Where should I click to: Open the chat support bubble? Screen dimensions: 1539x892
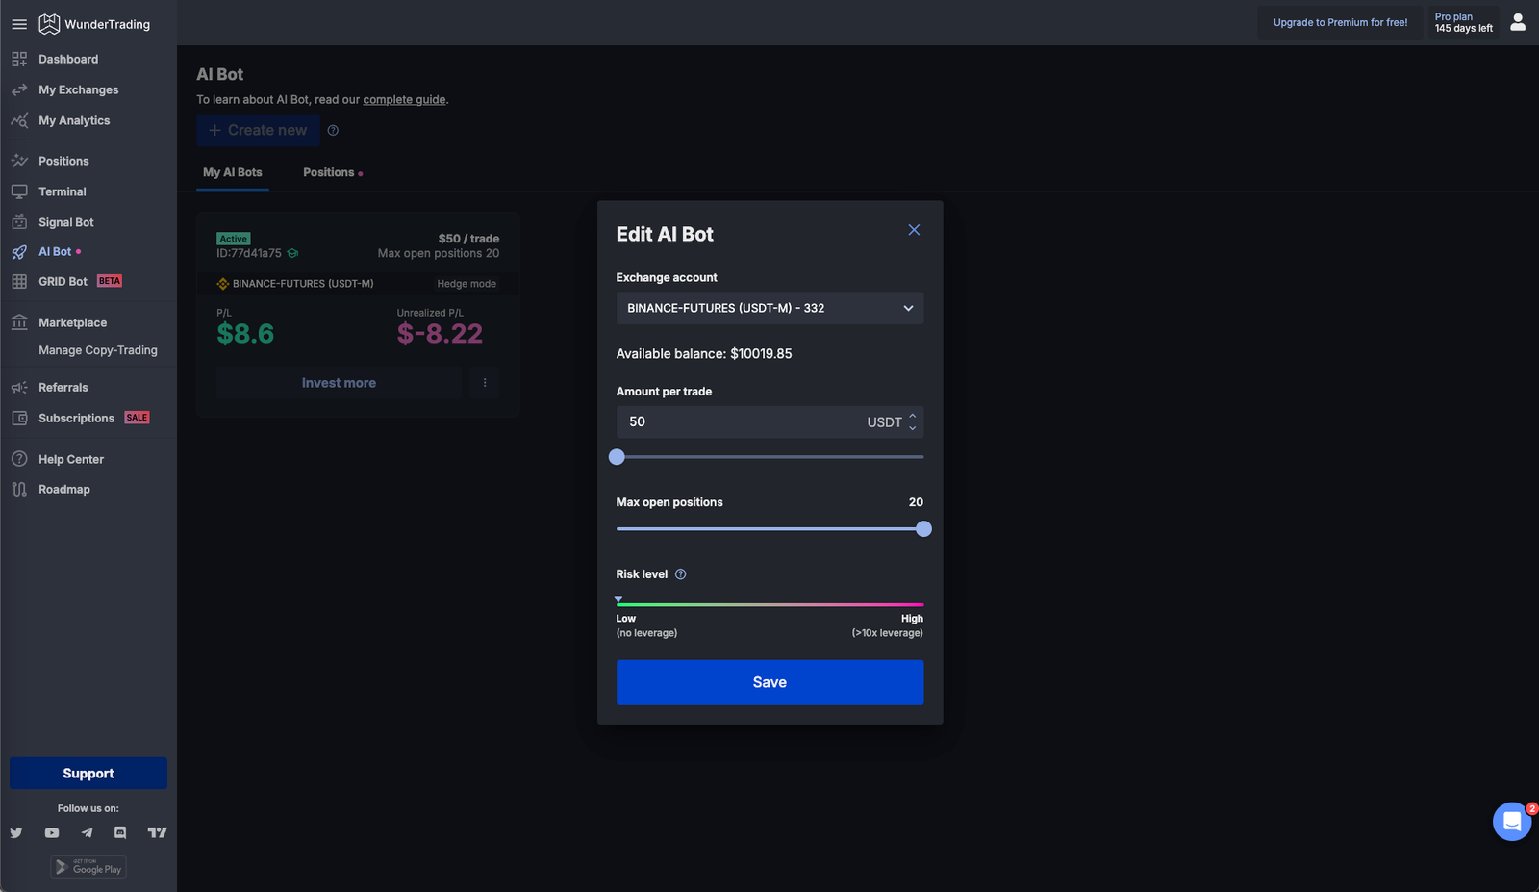(1511, 822)
